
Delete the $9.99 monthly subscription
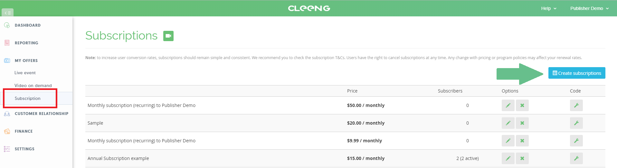522,141
